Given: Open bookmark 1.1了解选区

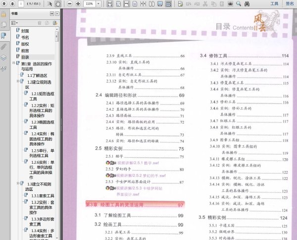Looking at the screenshot, I should [37, 75].
